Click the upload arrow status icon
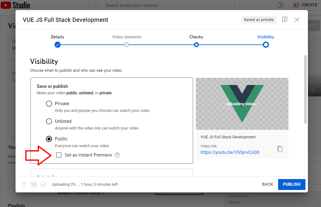Viewport: 321px width, 207px height. pyautogui.click(x=24, y=185)
